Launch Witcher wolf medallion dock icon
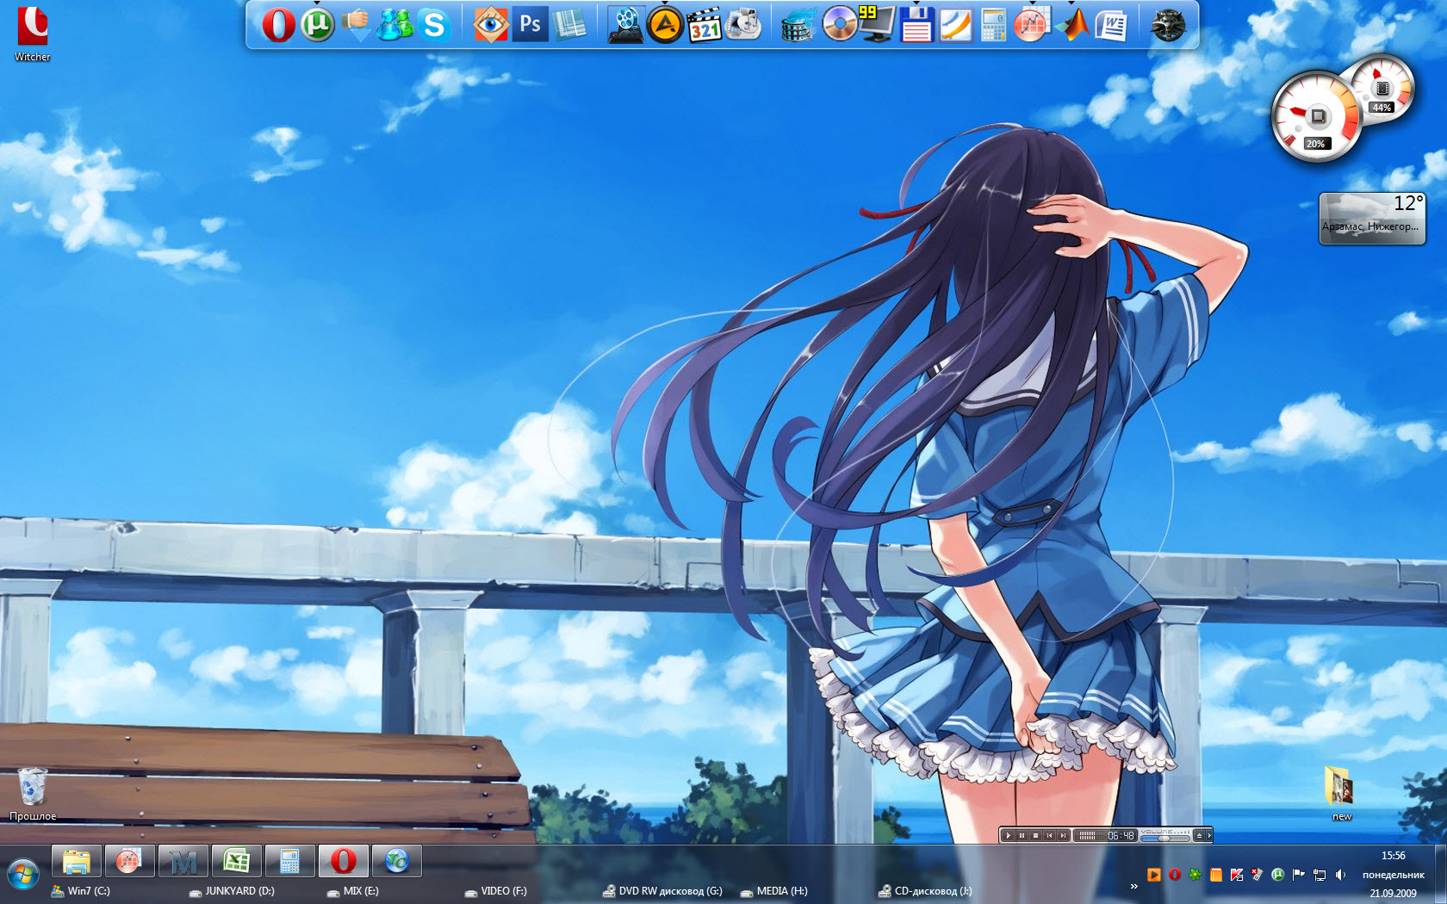Image resolution: width=1447 pixels, height=904 pixels. [1168, 25]
